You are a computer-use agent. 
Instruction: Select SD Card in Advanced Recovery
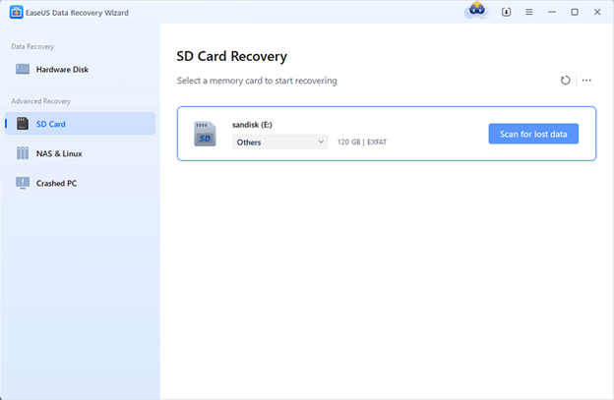click(80, 124)
